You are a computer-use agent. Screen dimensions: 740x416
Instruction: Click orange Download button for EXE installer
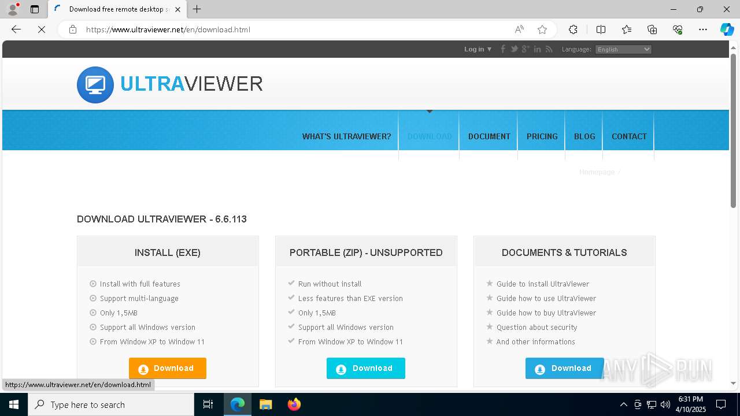click(x=168, y=368)
